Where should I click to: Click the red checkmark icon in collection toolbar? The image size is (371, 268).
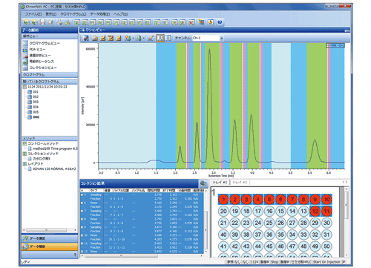86,38
